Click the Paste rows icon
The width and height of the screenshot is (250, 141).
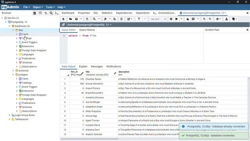(x=114, y=19)
